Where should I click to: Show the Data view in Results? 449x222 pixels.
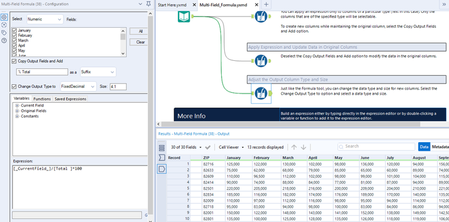coord(424,147)
